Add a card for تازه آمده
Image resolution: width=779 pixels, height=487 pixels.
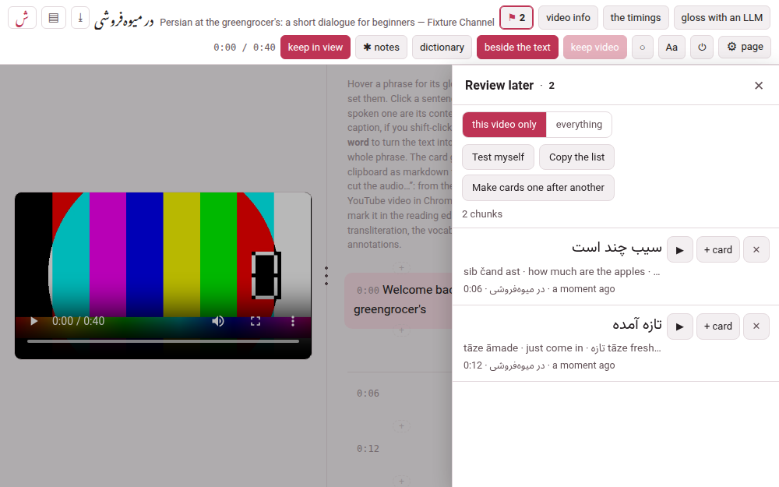click(718, 326)
